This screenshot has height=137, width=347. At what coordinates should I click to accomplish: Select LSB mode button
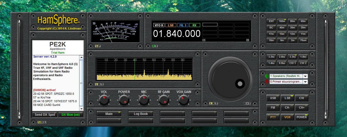(288, 98)
